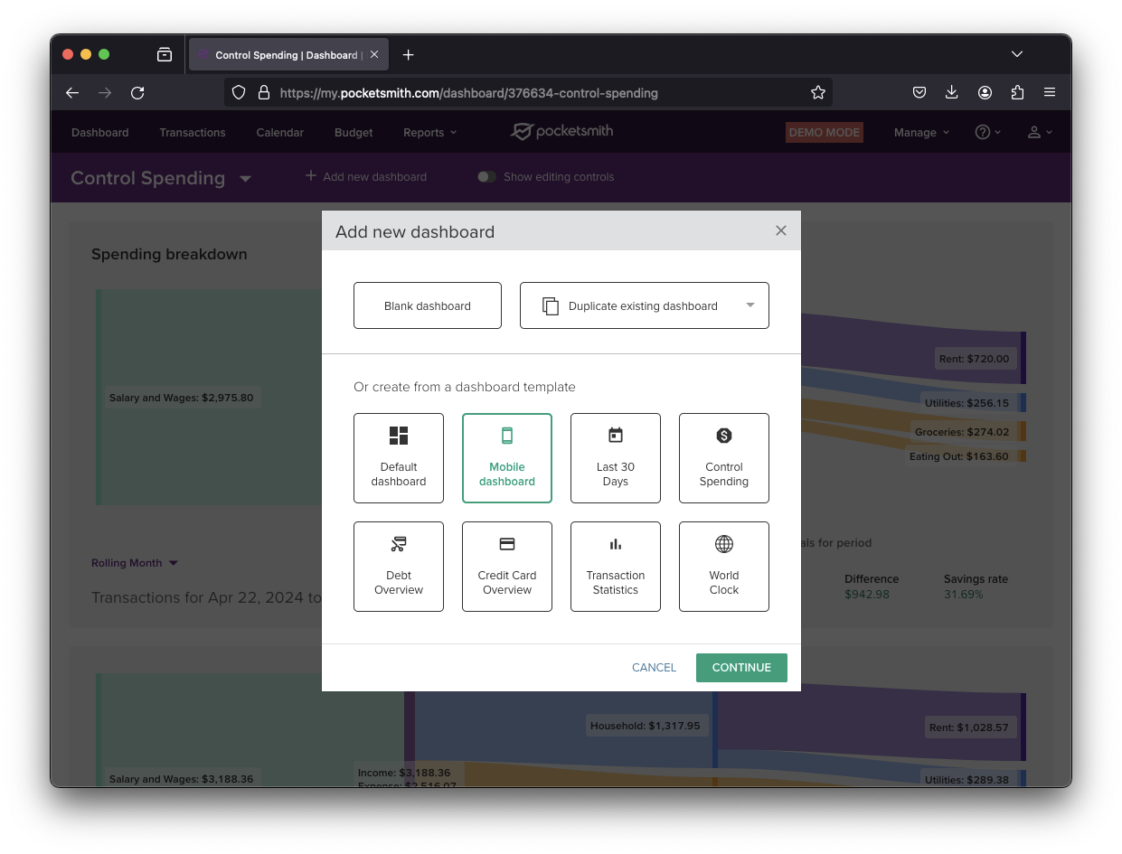Click the Continue button
Screen dimensions: 1122x854
pos(741,668)
